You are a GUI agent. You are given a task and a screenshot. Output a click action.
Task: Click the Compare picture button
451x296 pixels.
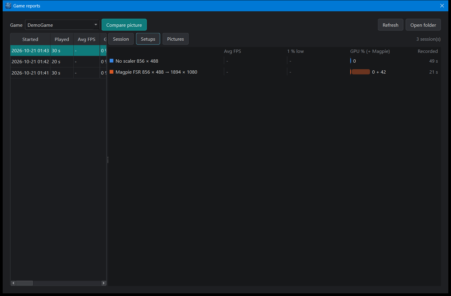[x=124, y=25]
